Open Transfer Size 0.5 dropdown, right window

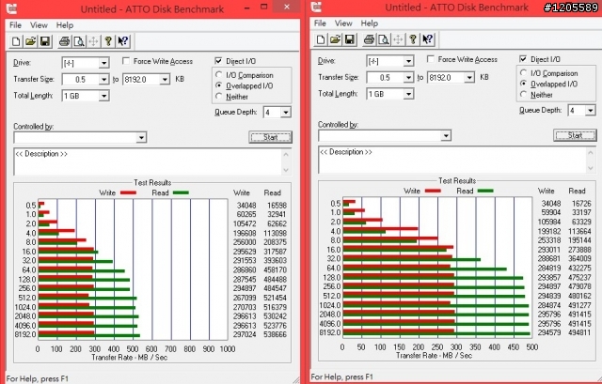408,78
